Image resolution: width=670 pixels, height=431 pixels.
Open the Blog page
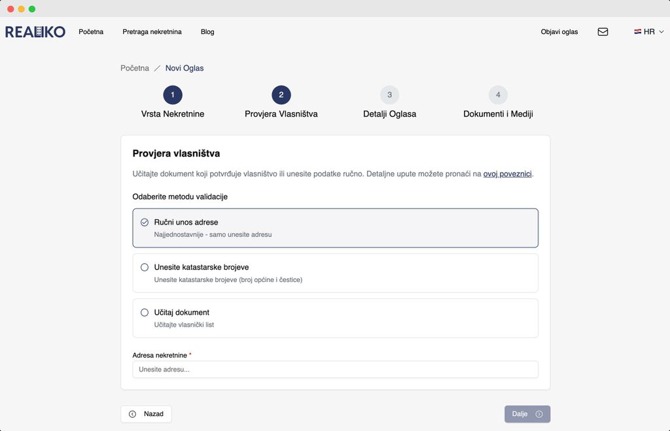tap(207, 31)
